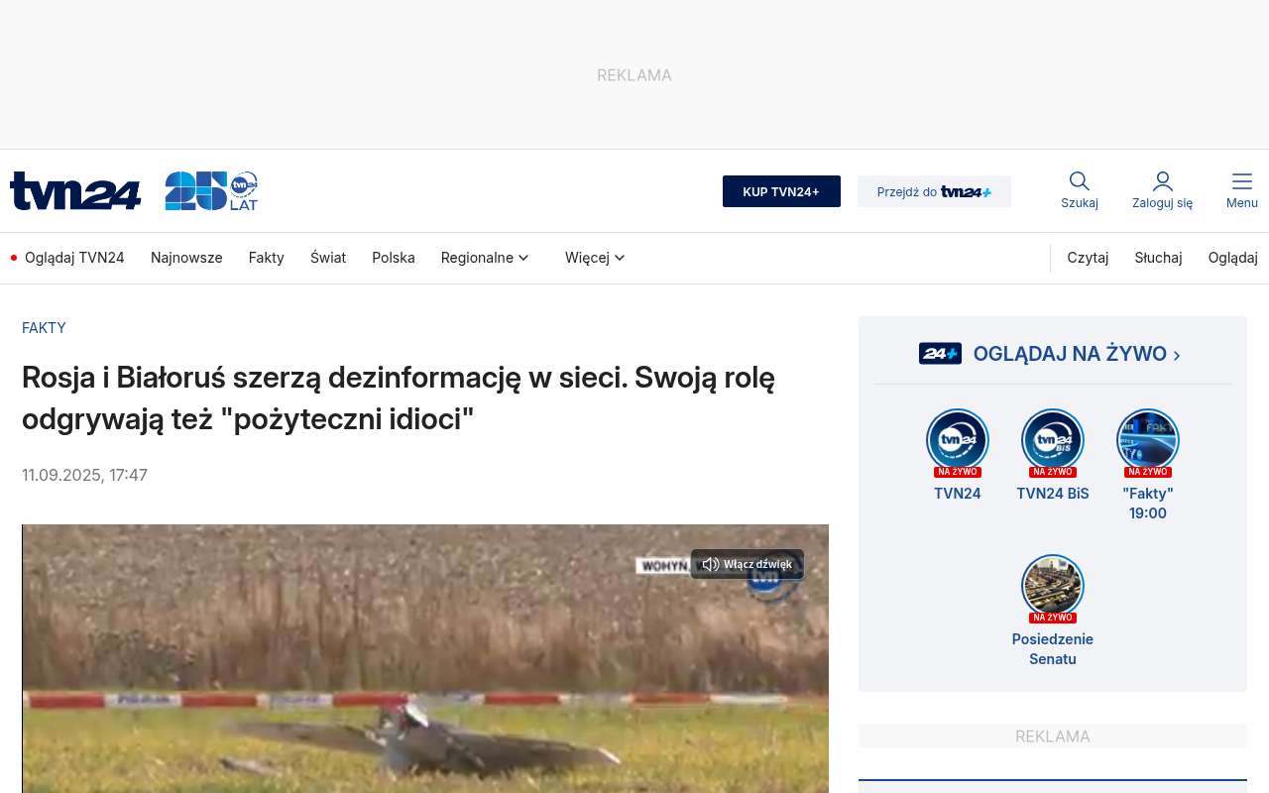The width and height of the screenshot is (1269, 793).
Task: Switch to Słuchaj mode
Action: click(1158, 258)
